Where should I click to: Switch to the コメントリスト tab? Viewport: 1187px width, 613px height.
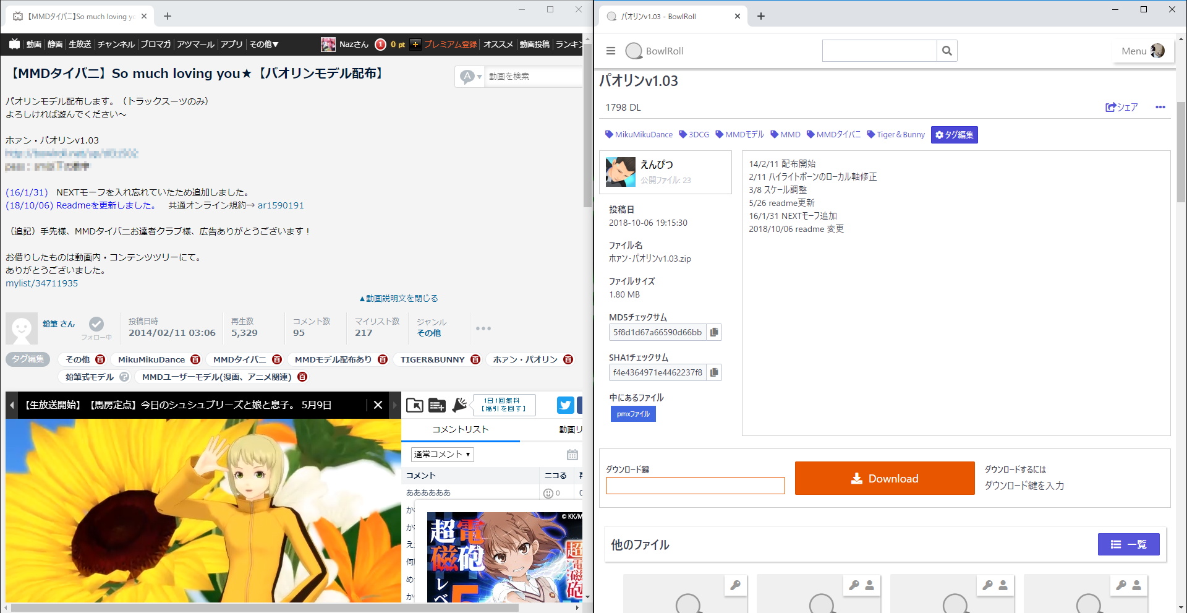(x=460, y=429)
